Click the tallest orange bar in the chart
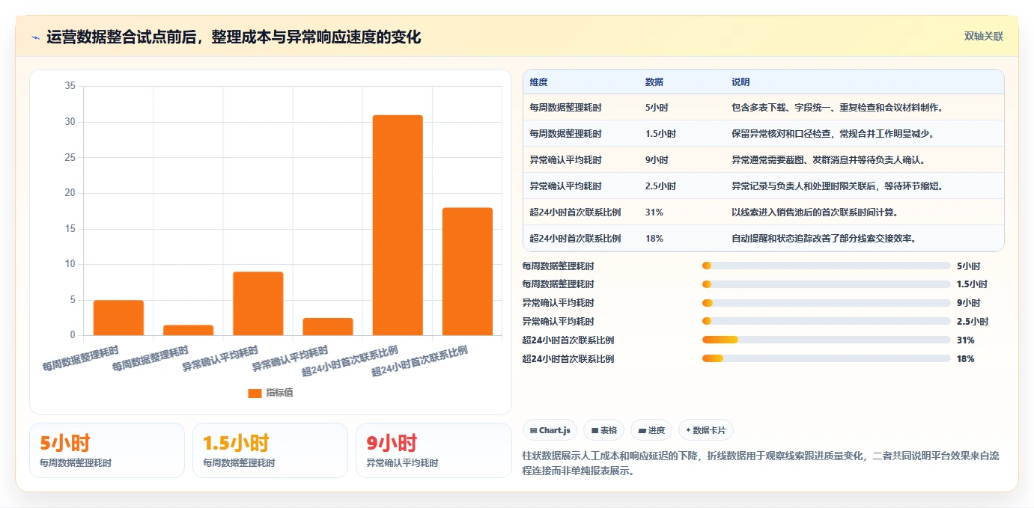Image resolution: width=1034 pixels, height=508 pixels. click(398, 225)
